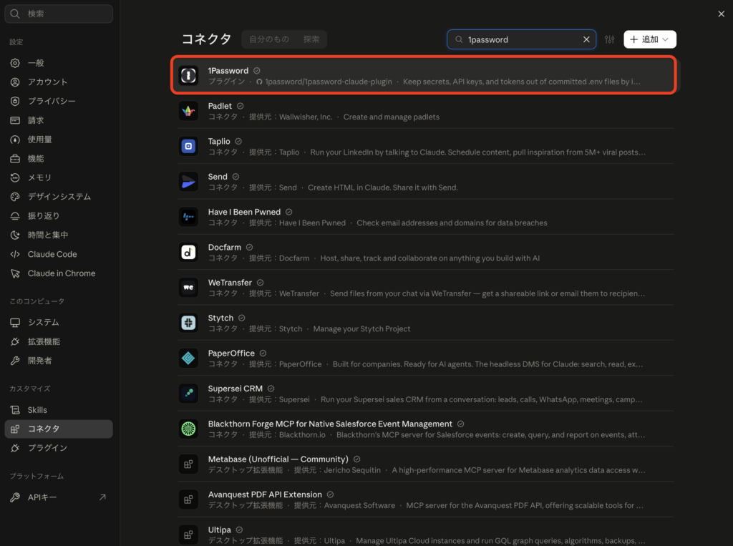733x546 pixels.
Task: Click the verified badge next to WeTransfer
Action: point(261,283)
